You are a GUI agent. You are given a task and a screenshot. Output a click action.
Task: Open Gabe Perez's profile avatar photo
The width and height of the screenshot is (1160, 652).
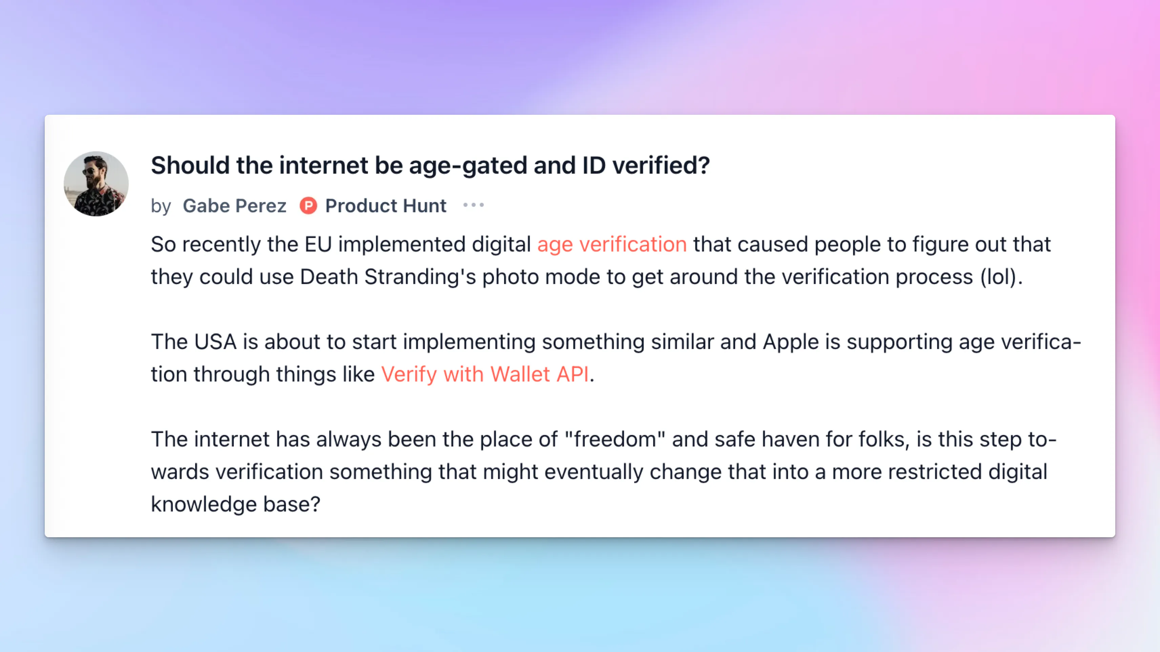pyautogui.click(x=96, y=183)
